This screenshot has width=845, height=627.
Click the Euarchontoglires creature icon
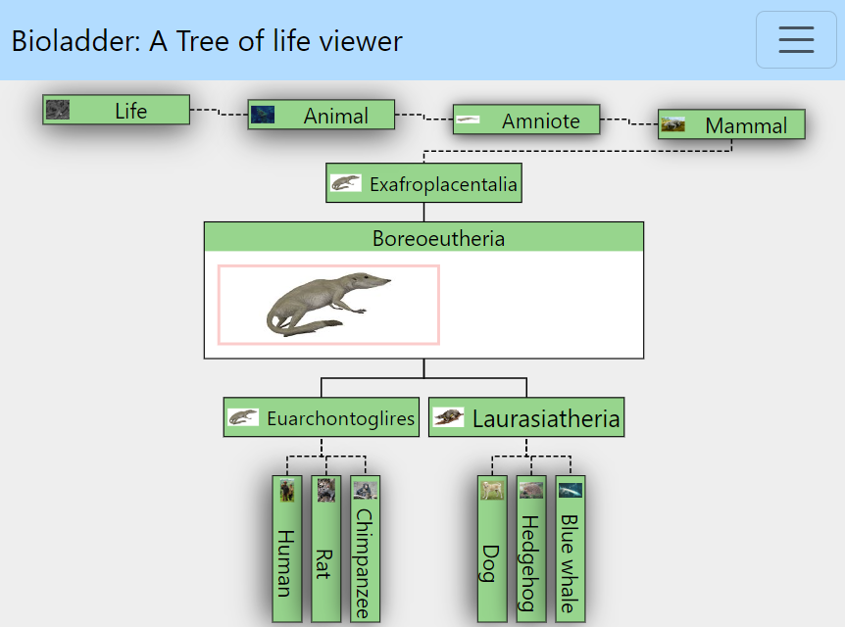click(x=243, y=417)
